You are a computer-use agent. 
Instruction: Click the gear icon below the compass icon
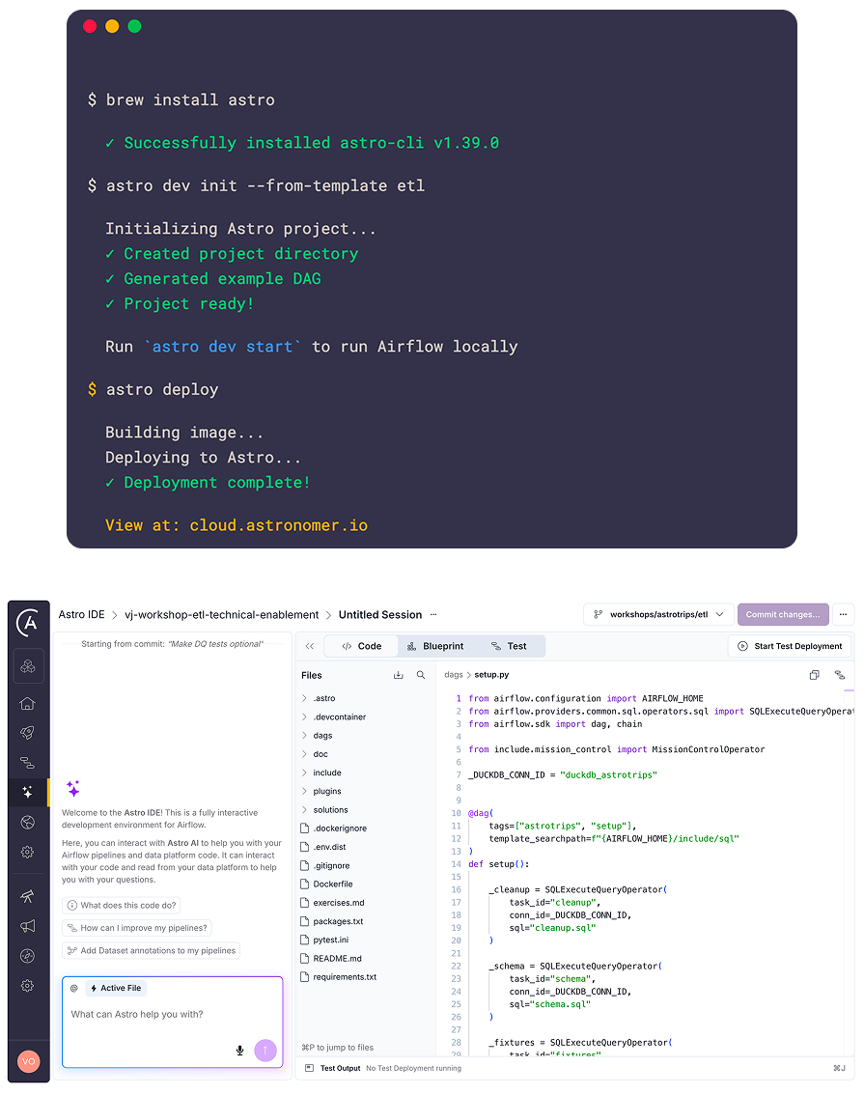[x=28, y=985]
